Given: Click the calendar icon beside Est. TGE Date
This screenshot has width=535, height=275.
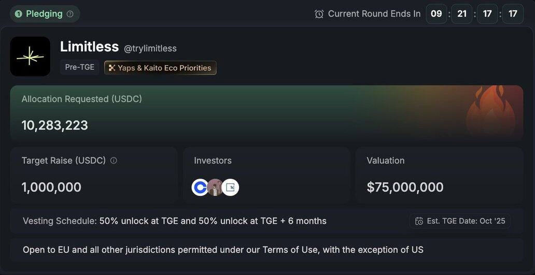Looking at the screenshot, I should tap(419, 221).
